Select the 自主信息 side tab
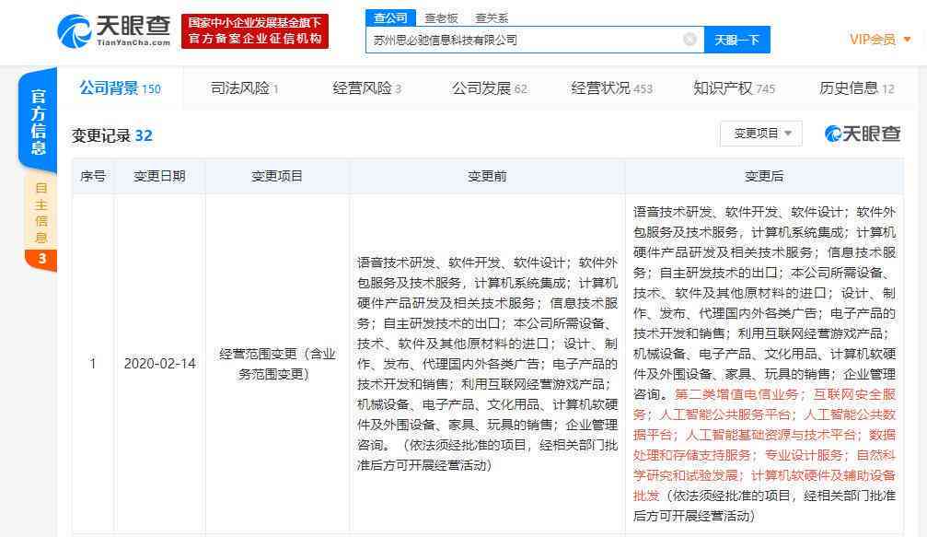 pyautogui.click(x=41, y=213)
